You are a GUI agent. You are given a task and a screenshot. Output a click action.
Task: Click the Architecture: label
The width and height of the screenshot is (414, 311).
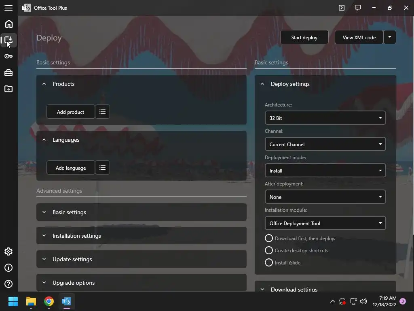coord(278,105)
